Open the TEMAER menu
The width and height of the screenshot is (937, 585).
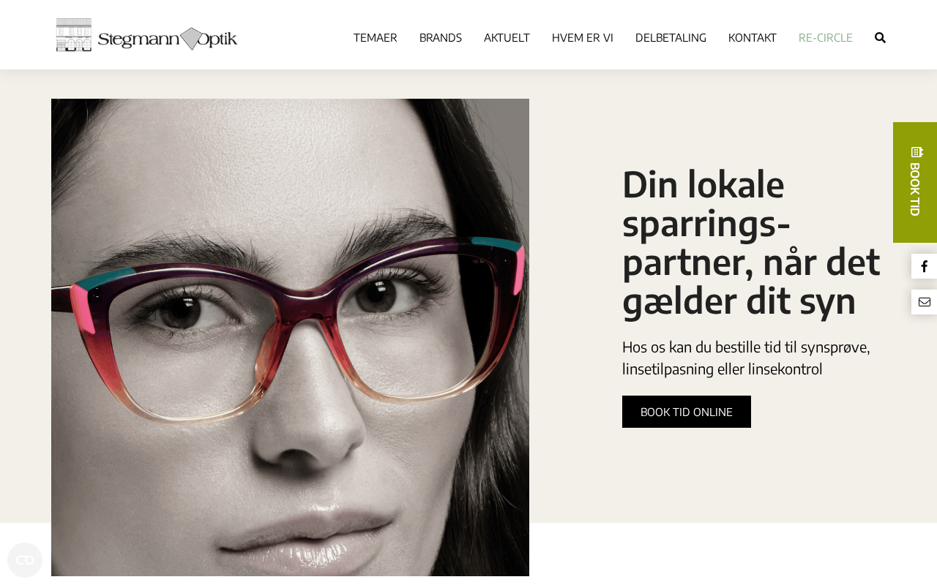click(x=376, y=37)
